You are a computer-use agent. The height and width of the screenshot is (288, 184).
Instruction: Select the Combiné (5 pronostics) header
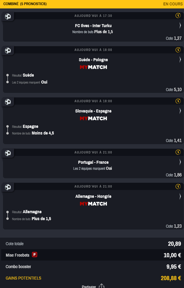(25, 4)
